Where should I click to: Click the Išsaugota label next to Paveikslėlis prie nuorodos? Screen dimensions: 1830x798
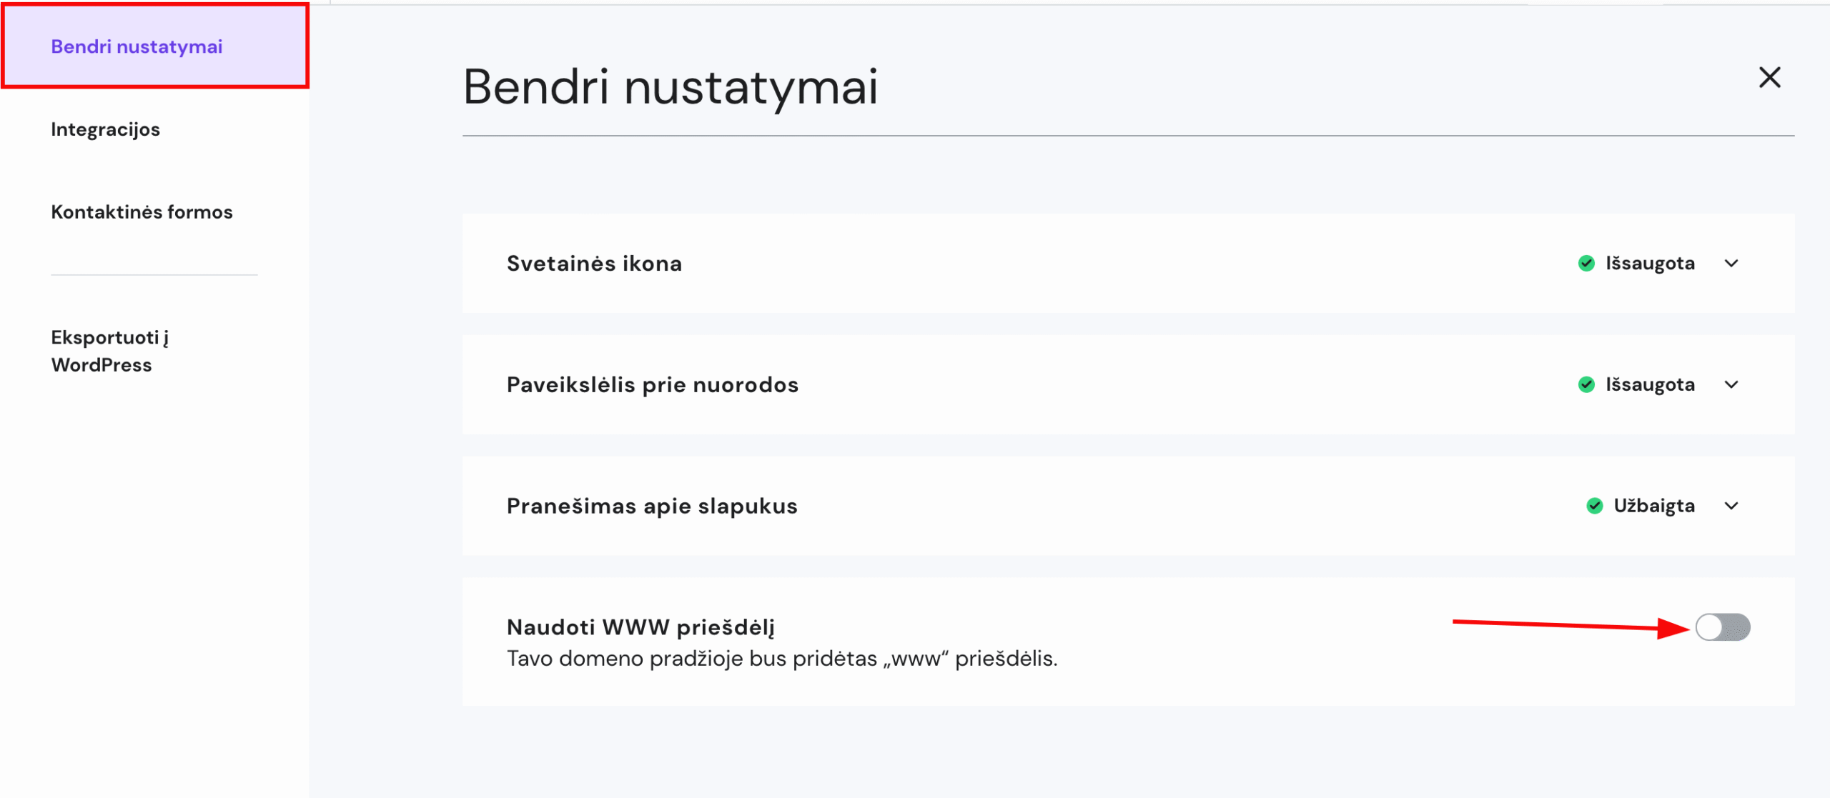click(1649, 384)
